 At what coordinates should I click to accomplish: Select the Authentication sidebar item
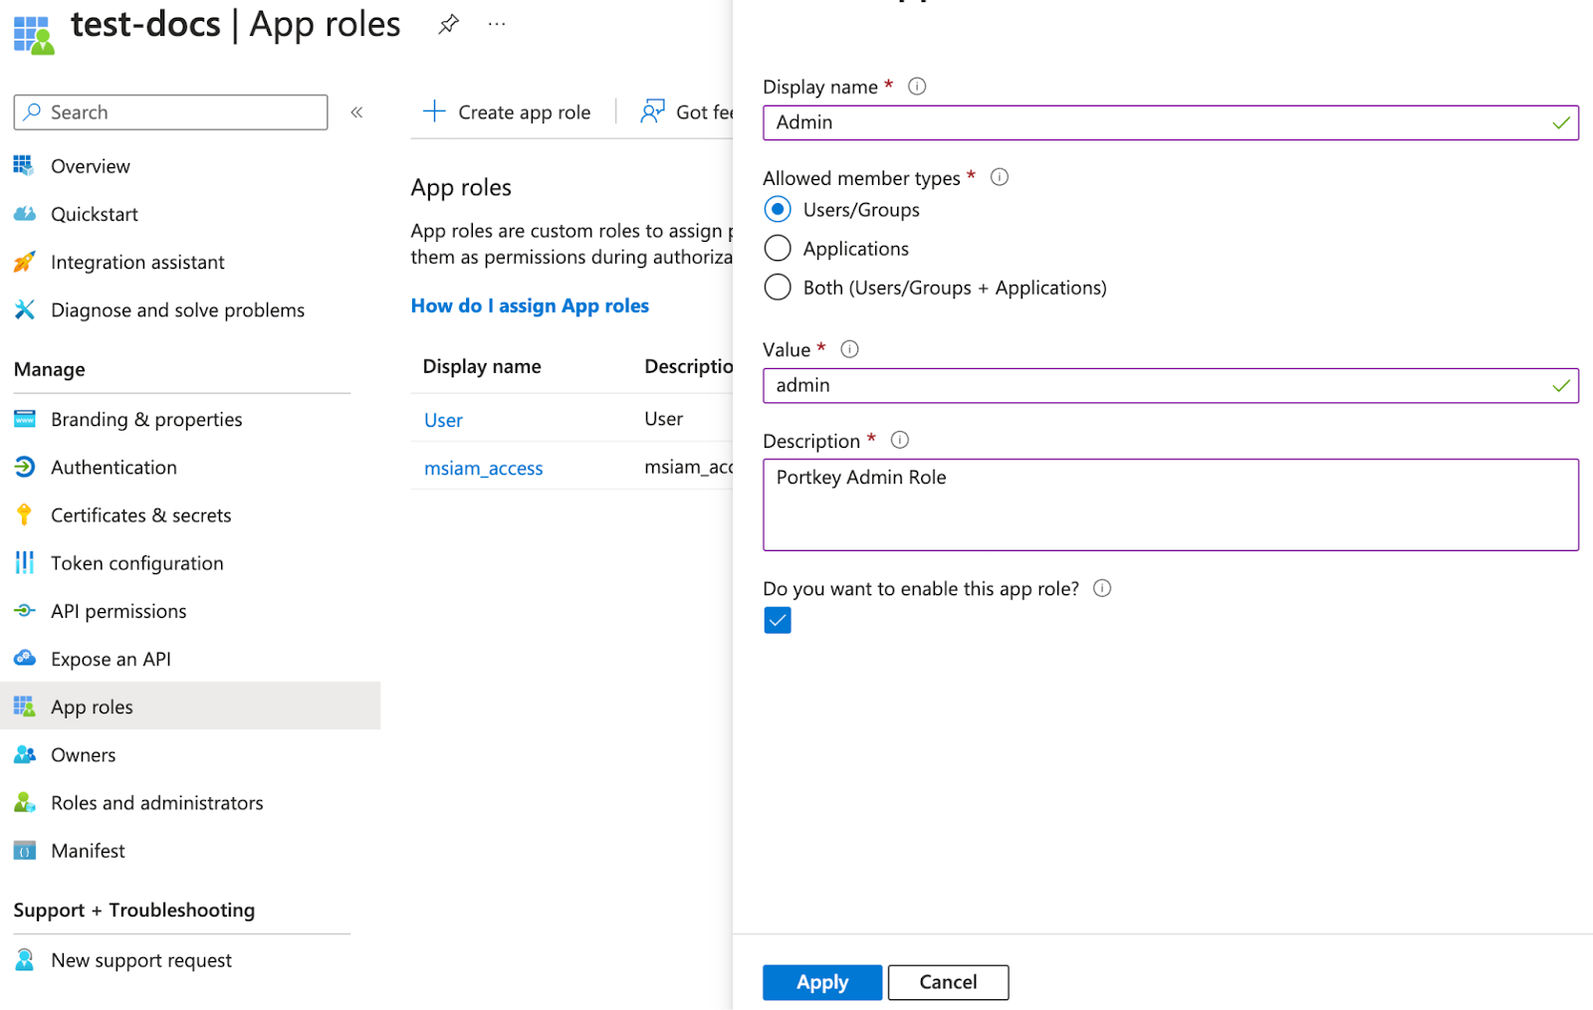pos(114,467)
